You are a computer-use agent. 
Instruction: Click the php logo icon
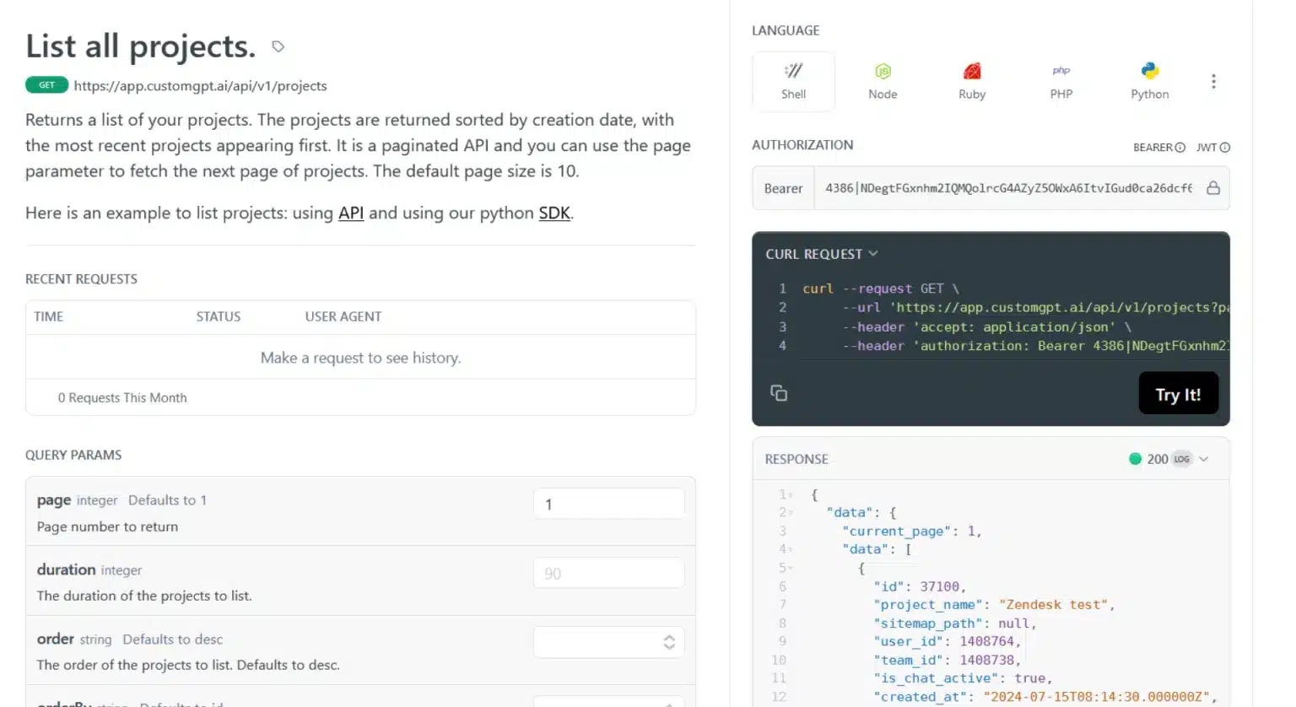(1061, 71)
